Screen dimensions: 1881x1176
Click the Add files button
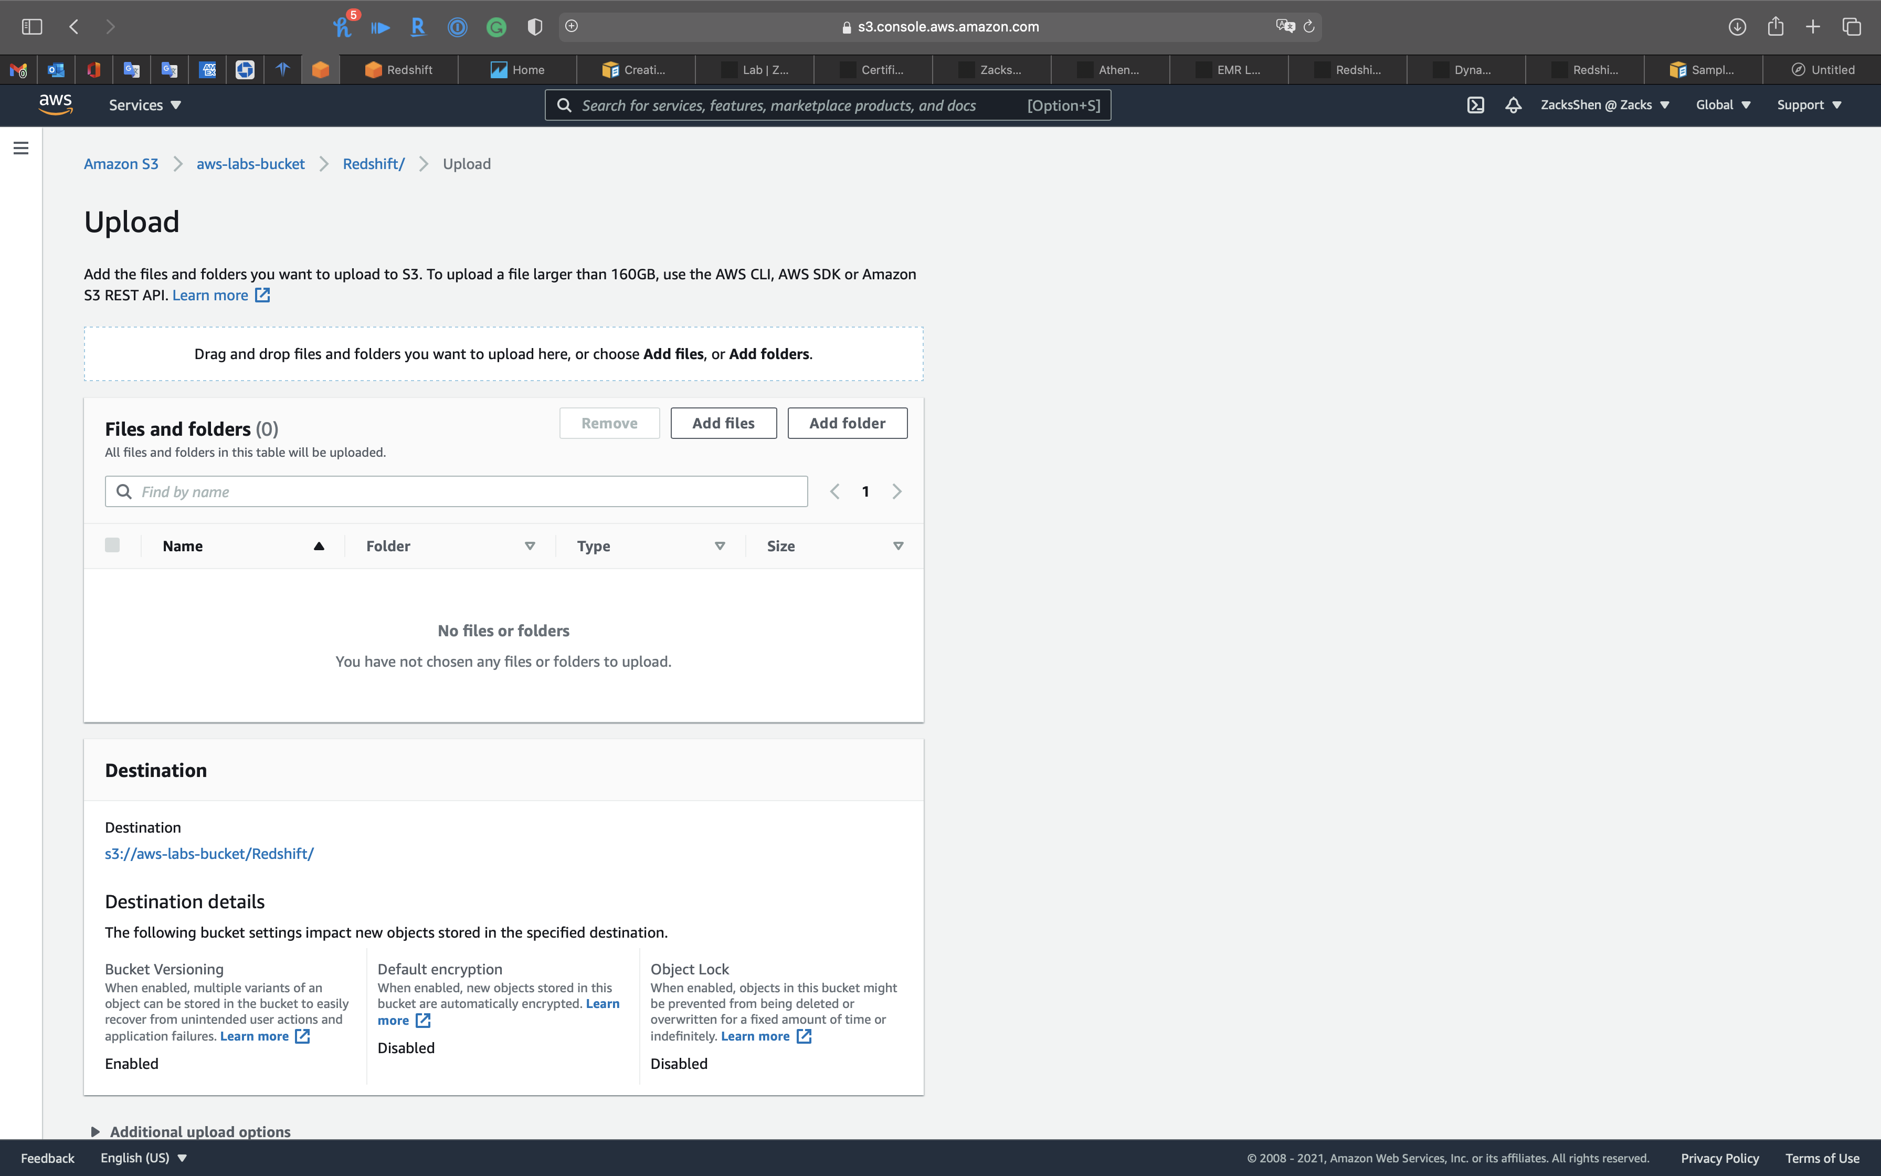[723, 423]
